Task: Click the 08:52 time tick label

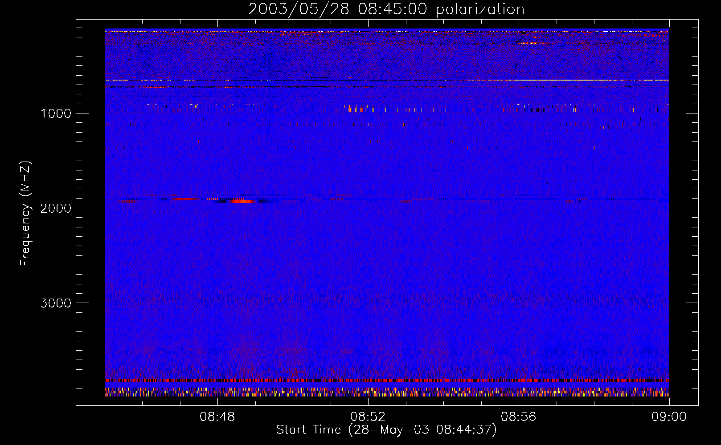Action: (368, 417)
